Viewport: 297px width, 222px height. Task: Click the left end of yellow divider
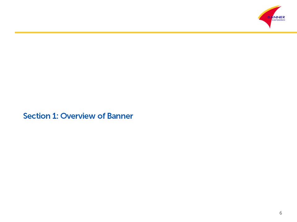[16, 32]
